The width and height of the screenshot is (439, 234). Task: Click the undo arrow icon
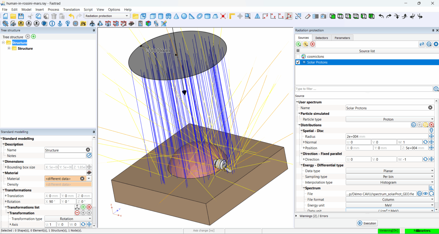[71, 16]
